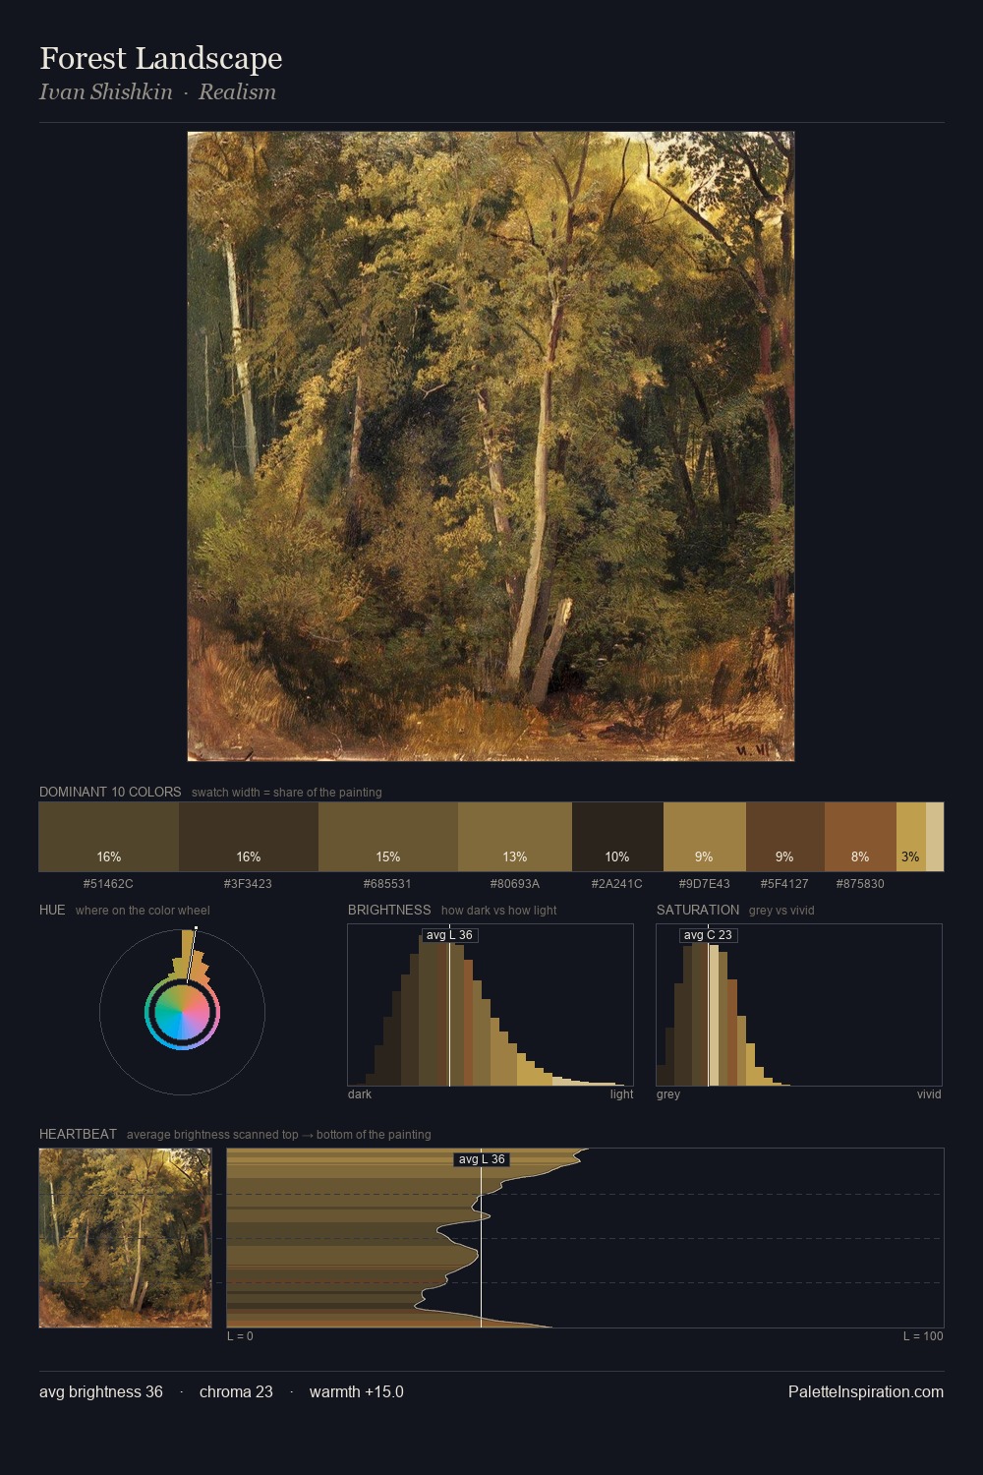The width and height of the screenshot is (983, 1475).
Task: Click the 'HUE' section heading
Action: click(52, 910)
